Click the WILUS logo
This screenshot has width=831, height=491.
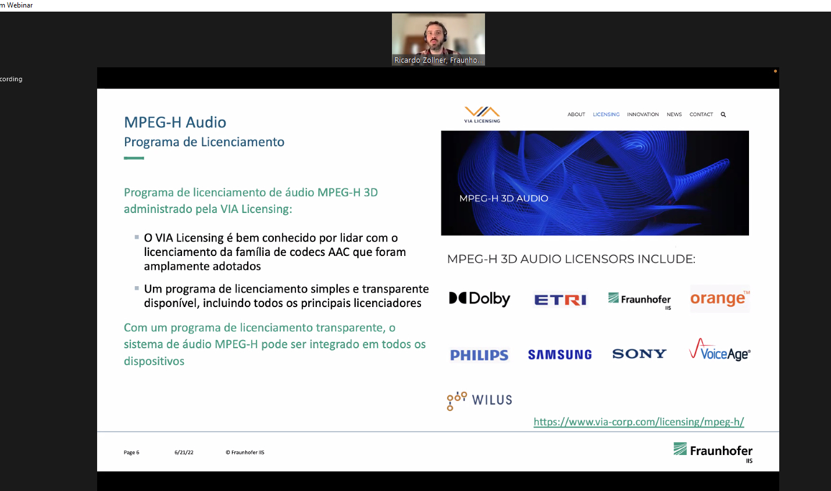480,400
